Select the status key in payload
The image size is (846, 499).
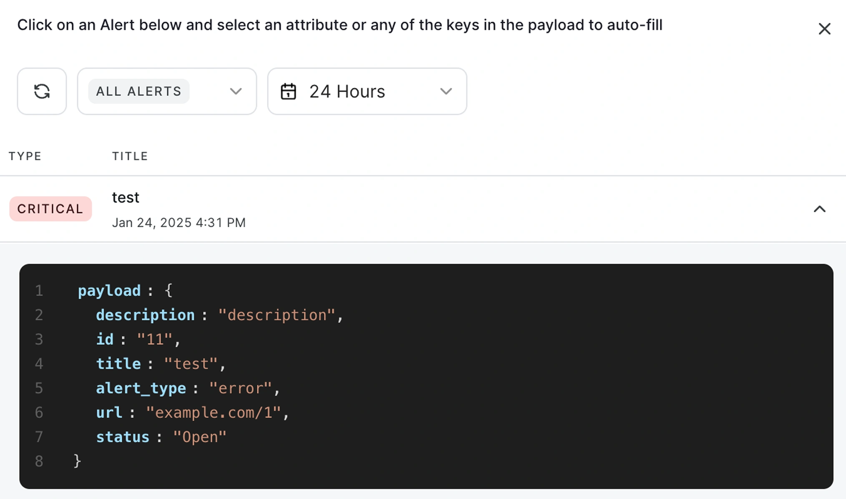(x=123, y=437)
